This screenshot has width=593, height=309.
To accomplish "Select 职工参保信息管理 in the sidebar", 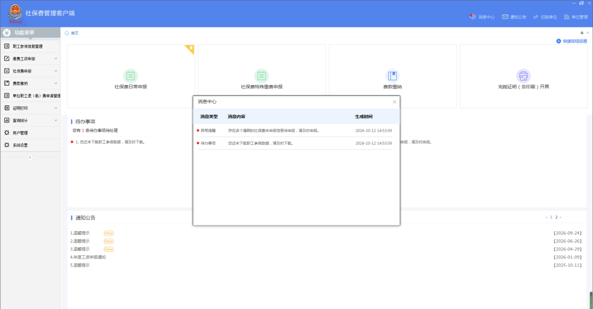I will 30,47.
